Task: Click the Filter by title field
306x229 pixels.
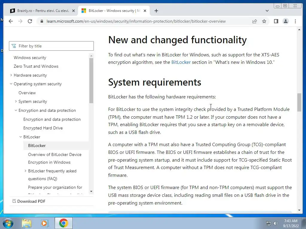Action: point(51,46)
